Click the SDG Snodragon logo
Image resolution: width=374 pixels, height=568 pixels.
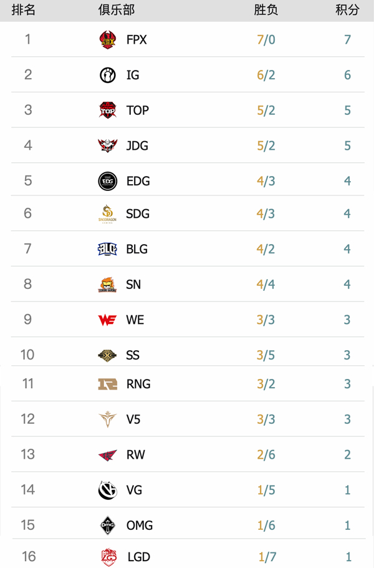[x=108, y=213]
